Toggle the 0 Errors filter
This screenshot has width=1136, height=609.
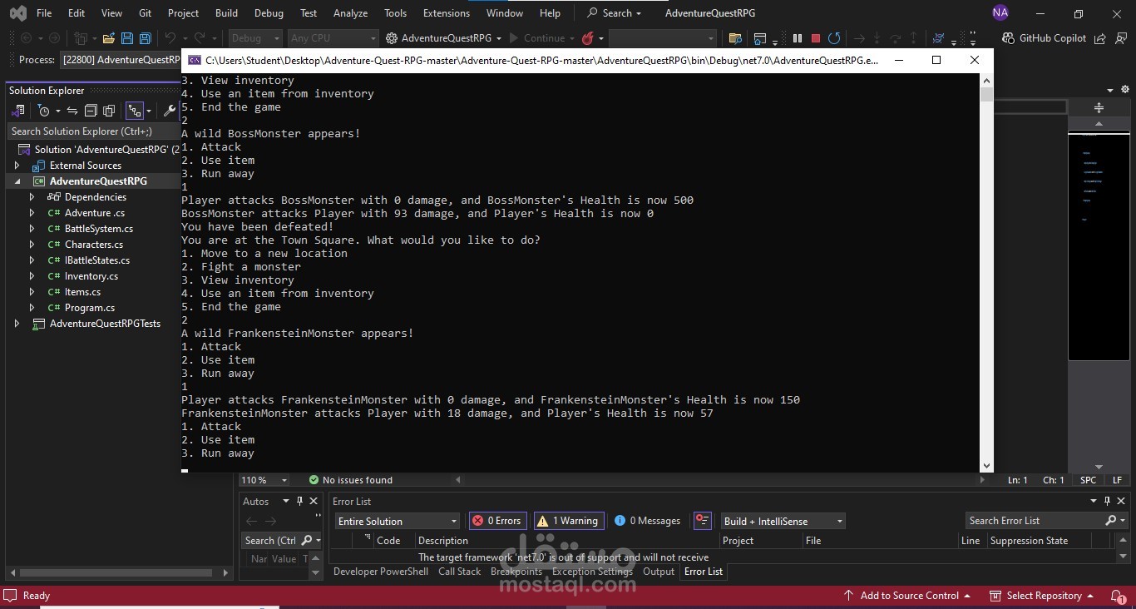[498, 521]
